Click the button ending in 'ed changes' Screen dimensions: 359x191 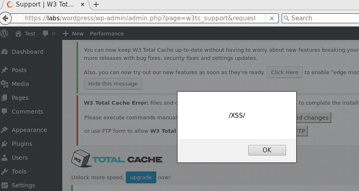(314, 117)
